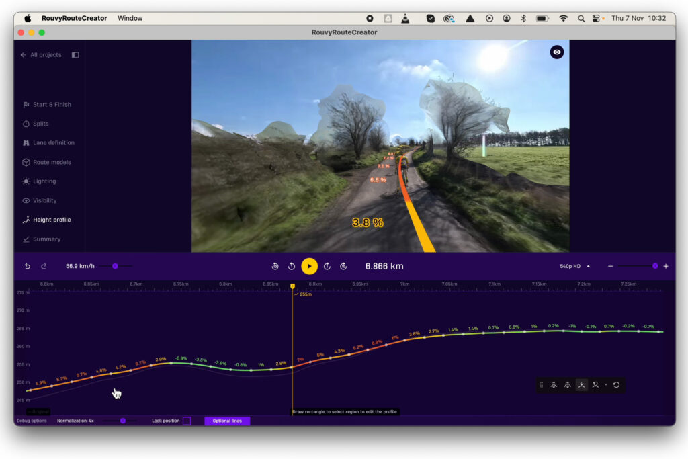This screenshot has width=688, height=459.
Task: Open Spotlight search in menu bar
Action: coord(581,18)
